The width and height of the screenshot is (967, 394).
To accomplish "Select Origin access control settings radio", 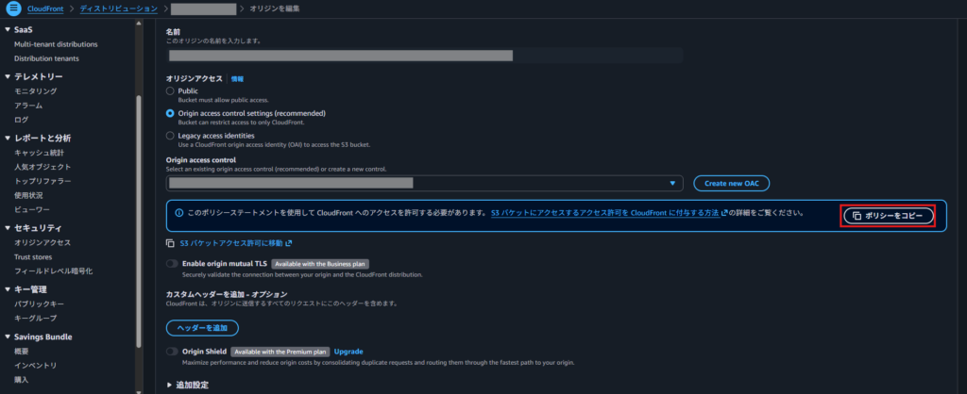I will pos(170,113).
